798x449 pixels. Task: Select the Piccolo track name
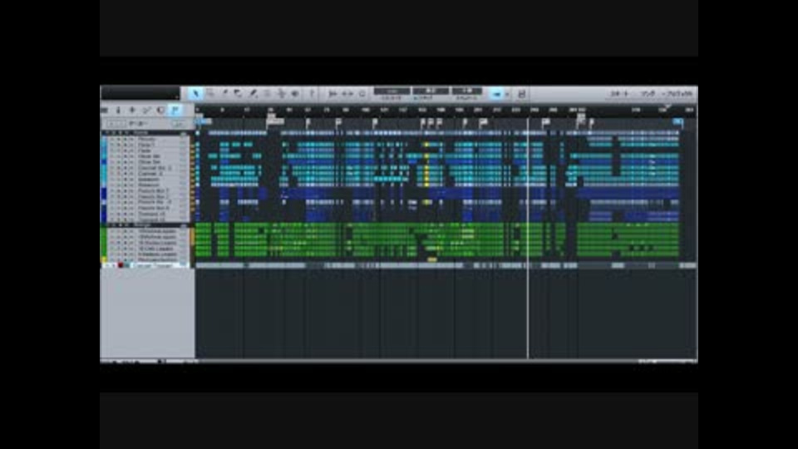[147, 139]
